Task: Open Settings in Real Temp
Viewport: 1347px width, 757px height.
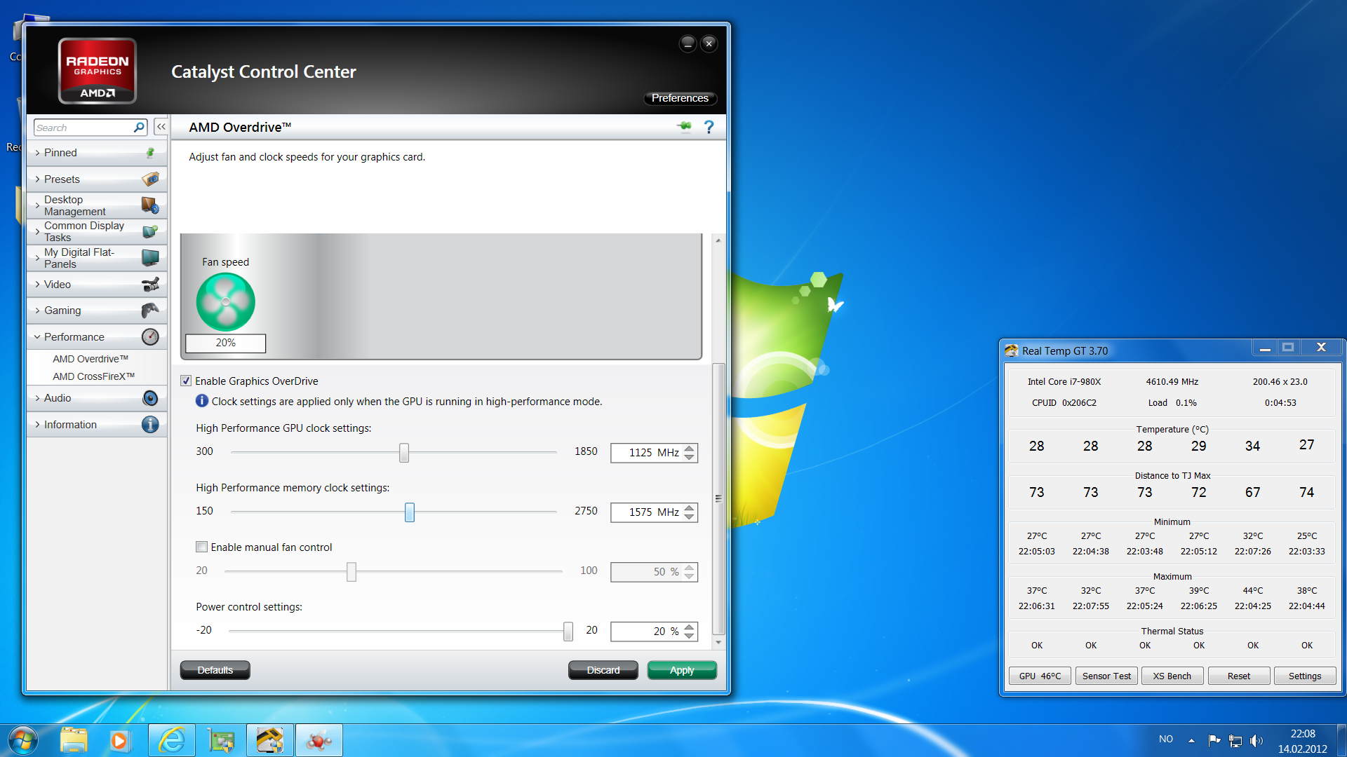Action: coord(1305,676)
